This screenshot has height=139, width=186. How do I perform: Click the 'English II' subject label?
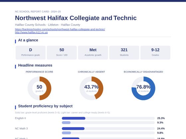pos(20,118)
